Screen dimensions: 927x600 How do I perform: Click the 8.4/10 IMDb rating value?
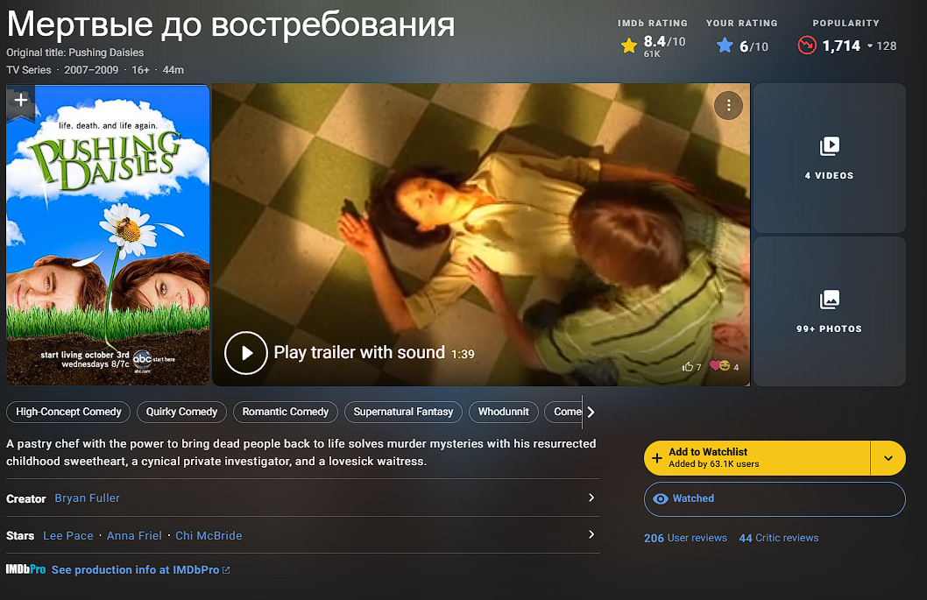[x=664, y=41]
